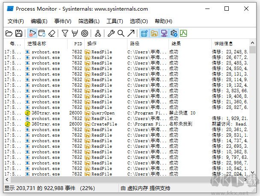Sort by the 路径 column header
Screen dimensions: 260x196
point(148,44)
